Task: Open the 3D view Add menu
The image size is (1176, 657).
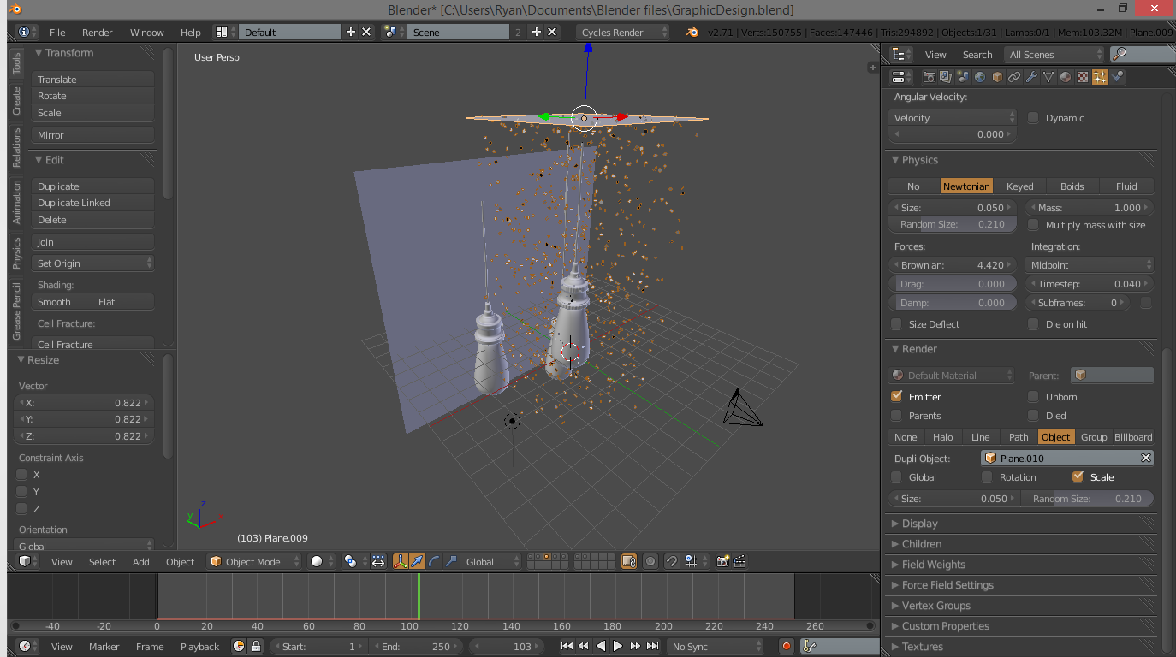Action: click(141, 561)
